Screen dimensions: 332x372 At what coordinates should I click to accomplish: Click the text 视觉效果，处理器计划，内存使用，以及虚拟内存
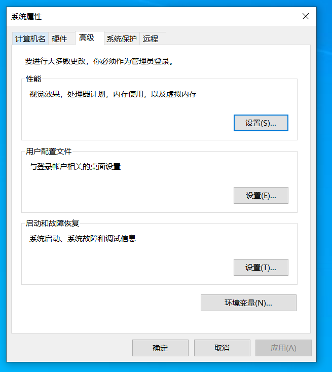tap(113, 94)
